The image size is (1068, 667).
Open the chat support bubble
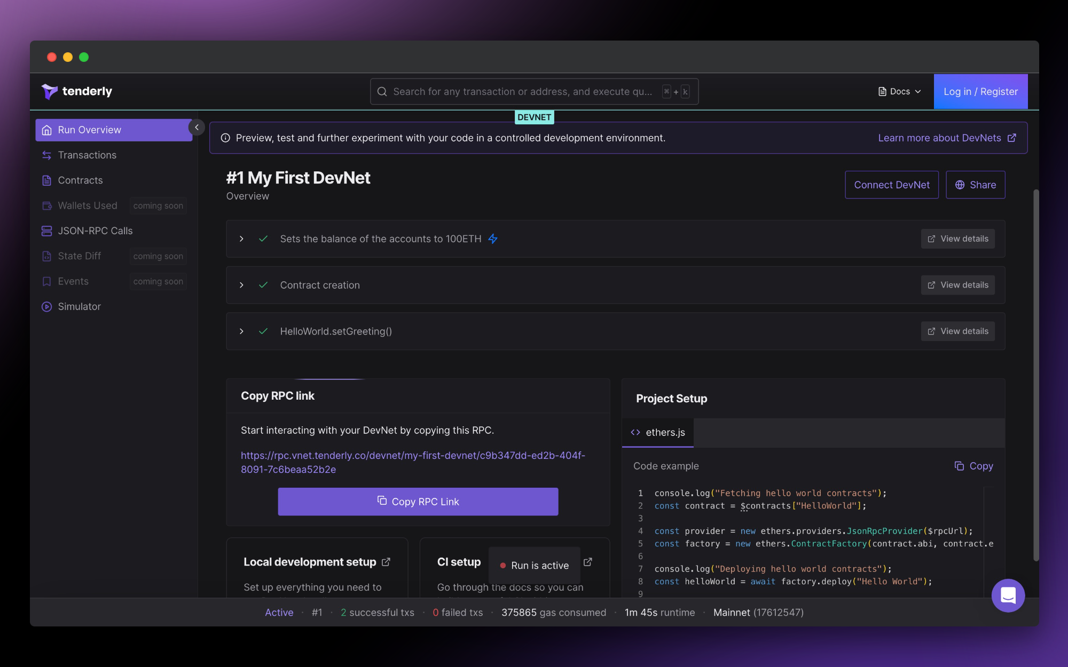point(1008,595)
